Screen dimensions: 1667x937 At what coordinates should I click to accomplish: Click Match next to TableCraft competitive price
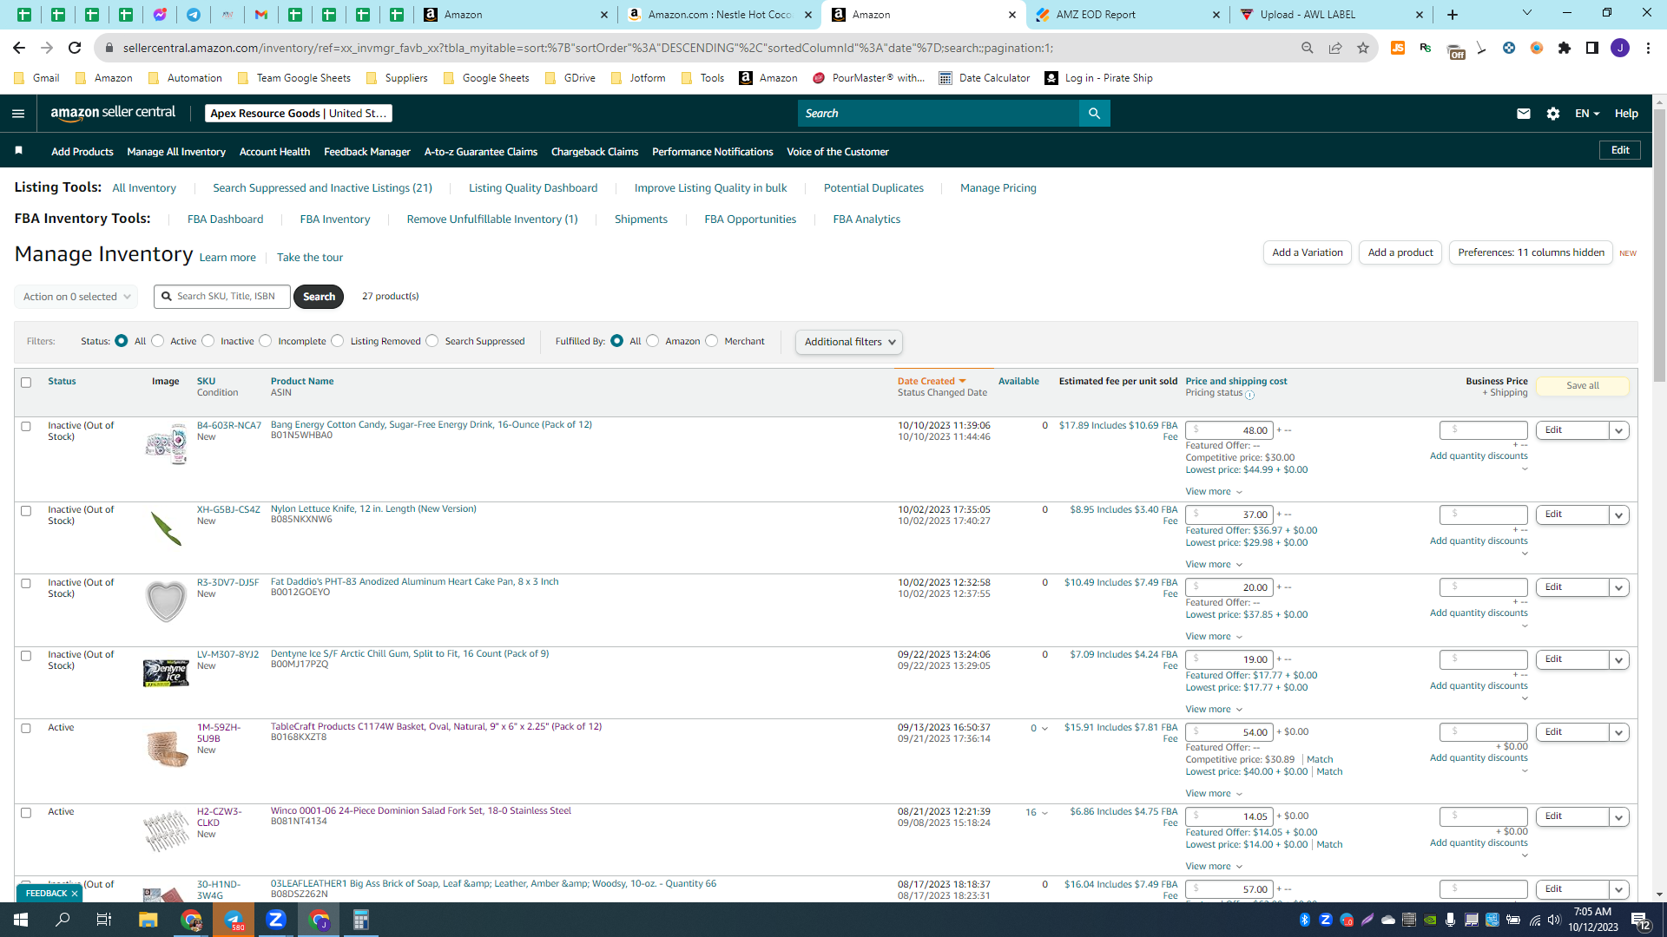point(1320,760)
